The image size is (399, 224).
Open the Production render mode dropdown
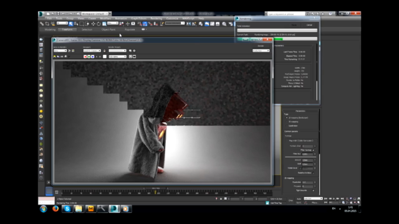coord(261,51)
